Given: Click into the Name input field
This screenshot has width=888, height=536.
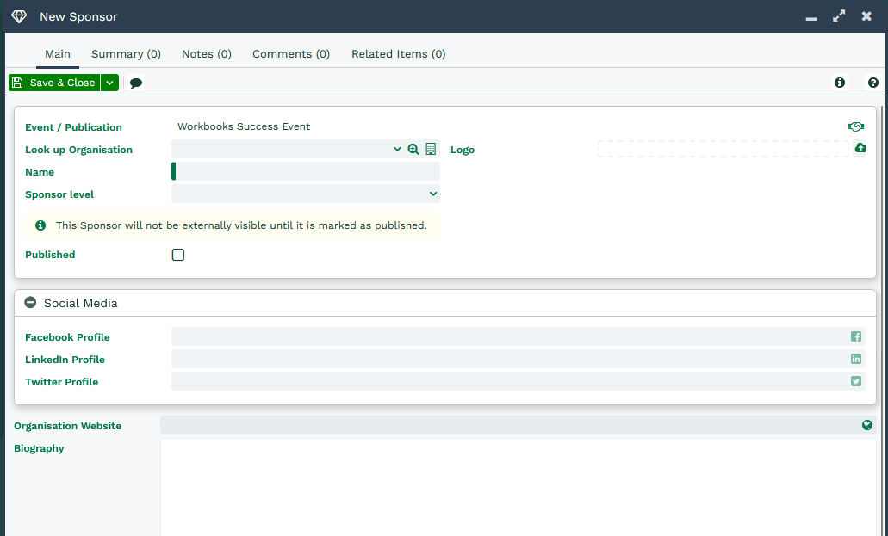Looking at the screenshot, I should pyautogui.click(x=307, y=171).
